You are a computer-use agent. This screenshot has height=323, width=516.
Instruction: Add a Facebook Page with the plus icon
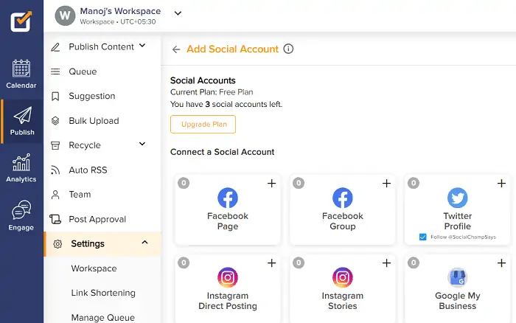coord(271,183)
